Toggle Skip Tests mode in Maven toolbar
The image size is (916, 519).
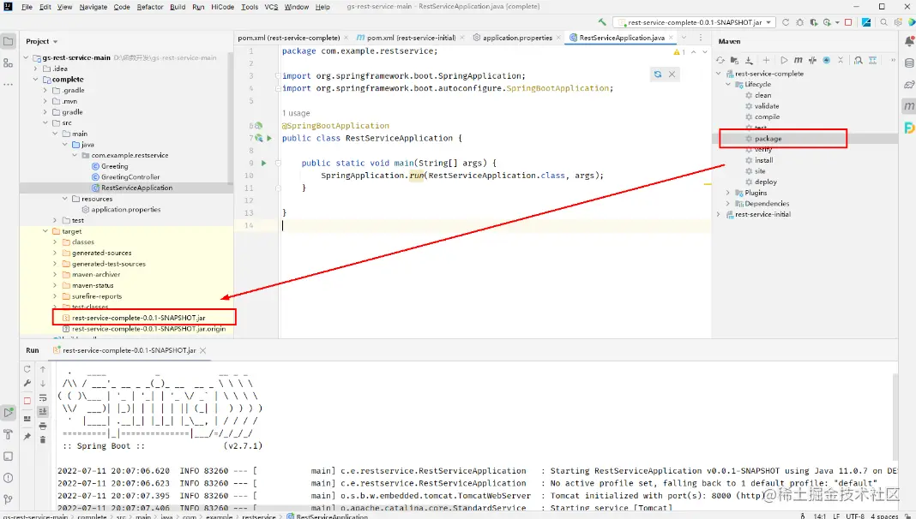pos(826,60)
